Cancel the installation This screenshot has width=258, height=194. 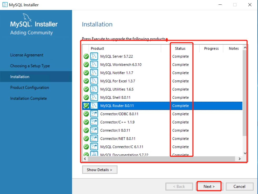click(239, 186)
